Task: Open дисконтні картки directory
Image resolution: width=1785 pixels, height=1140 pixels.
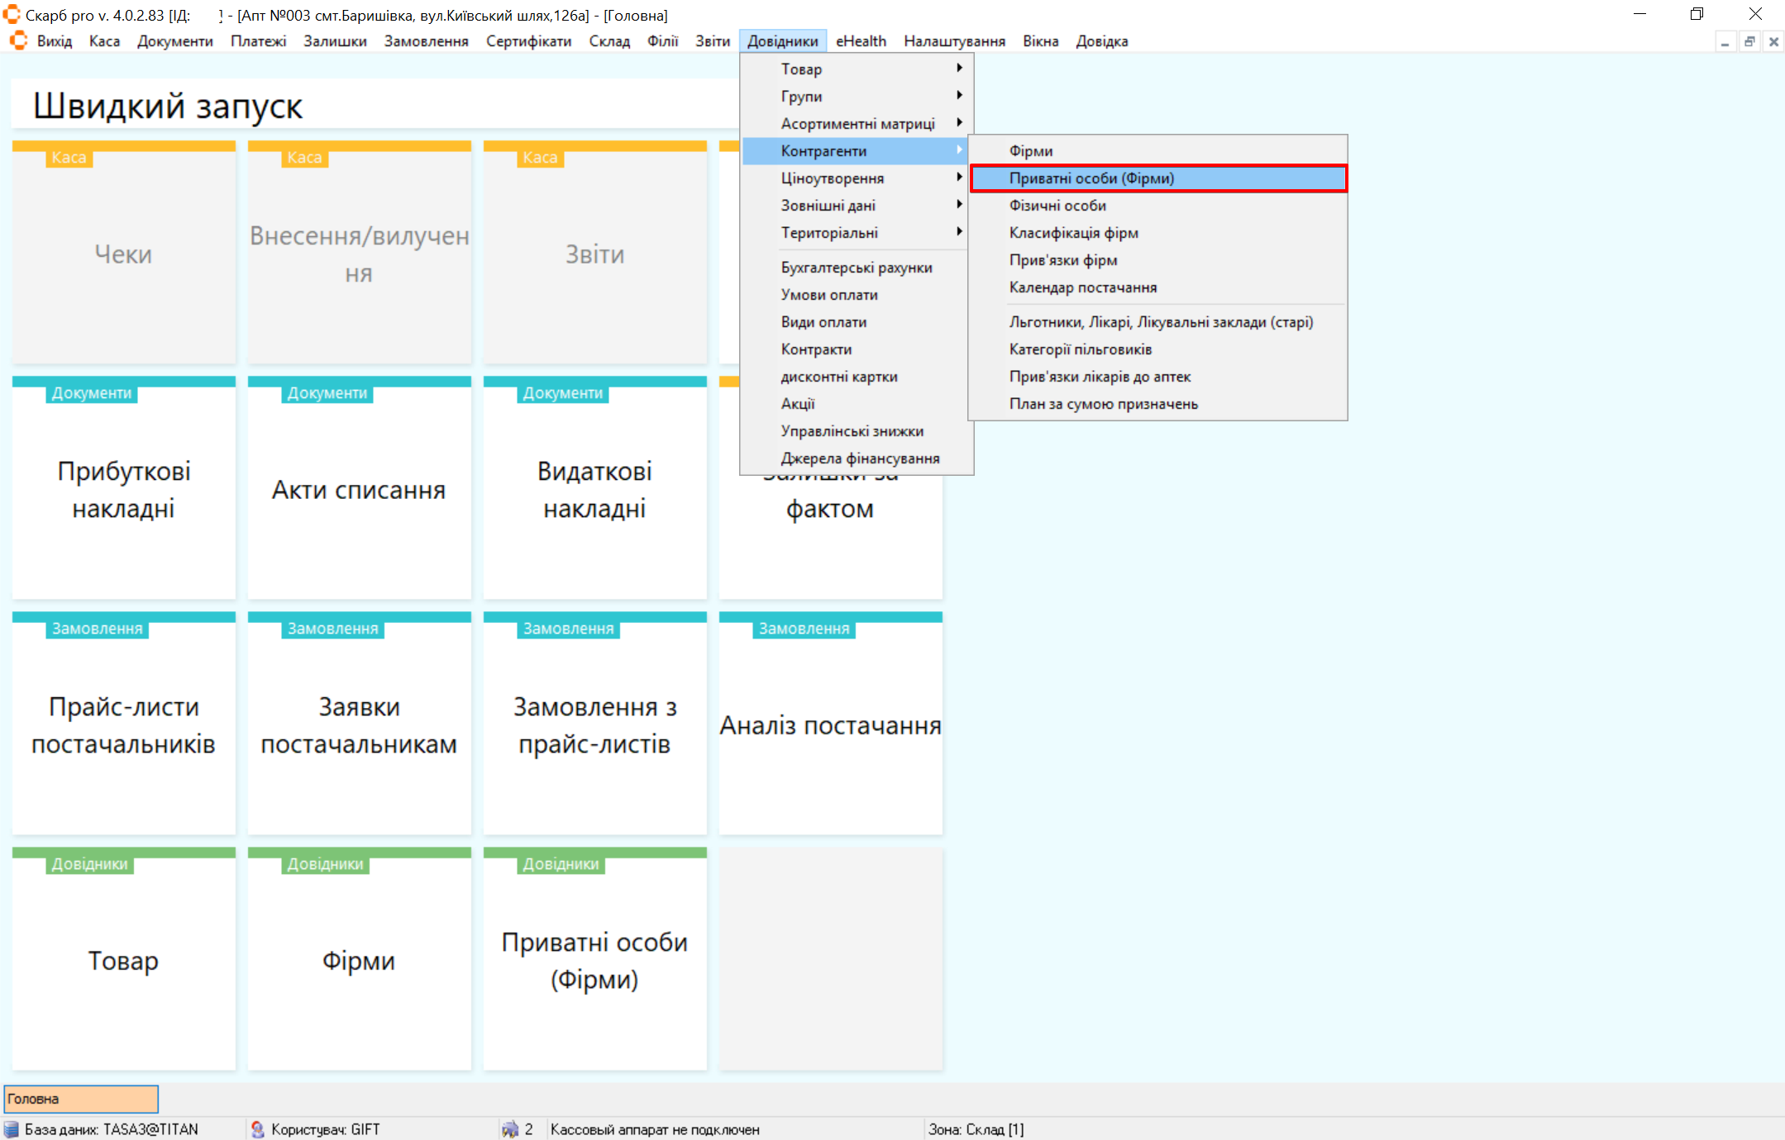Action: (x=838, y=377)
